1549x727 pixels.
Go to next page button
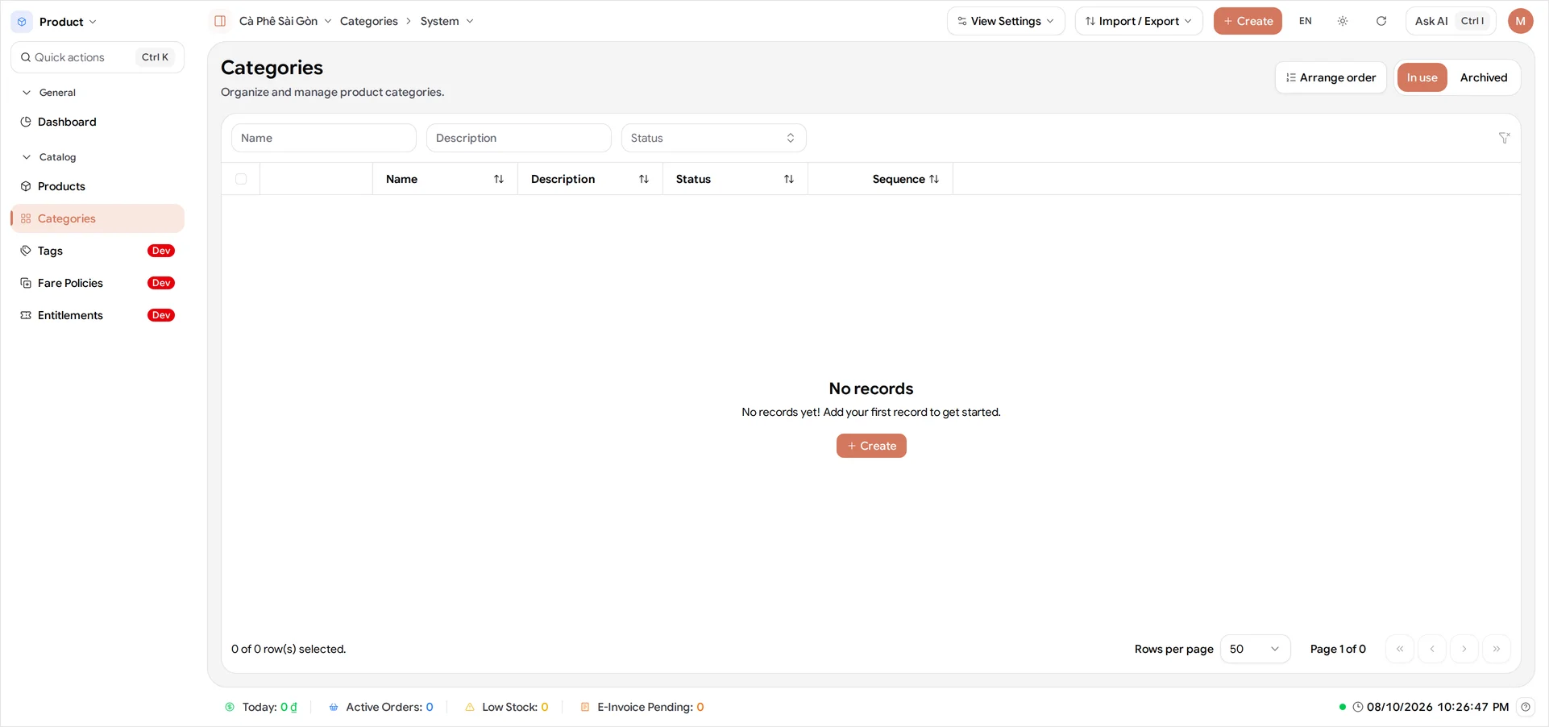[1464, 649]
